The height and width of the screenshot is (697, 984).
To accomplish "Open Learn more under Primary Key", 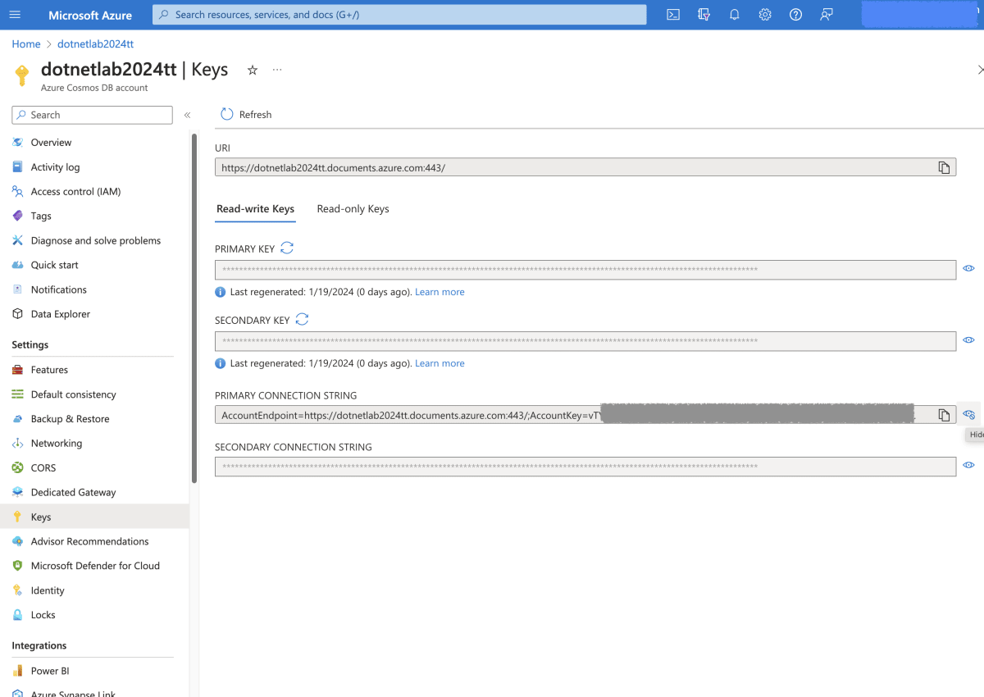I will pos(440,292).
